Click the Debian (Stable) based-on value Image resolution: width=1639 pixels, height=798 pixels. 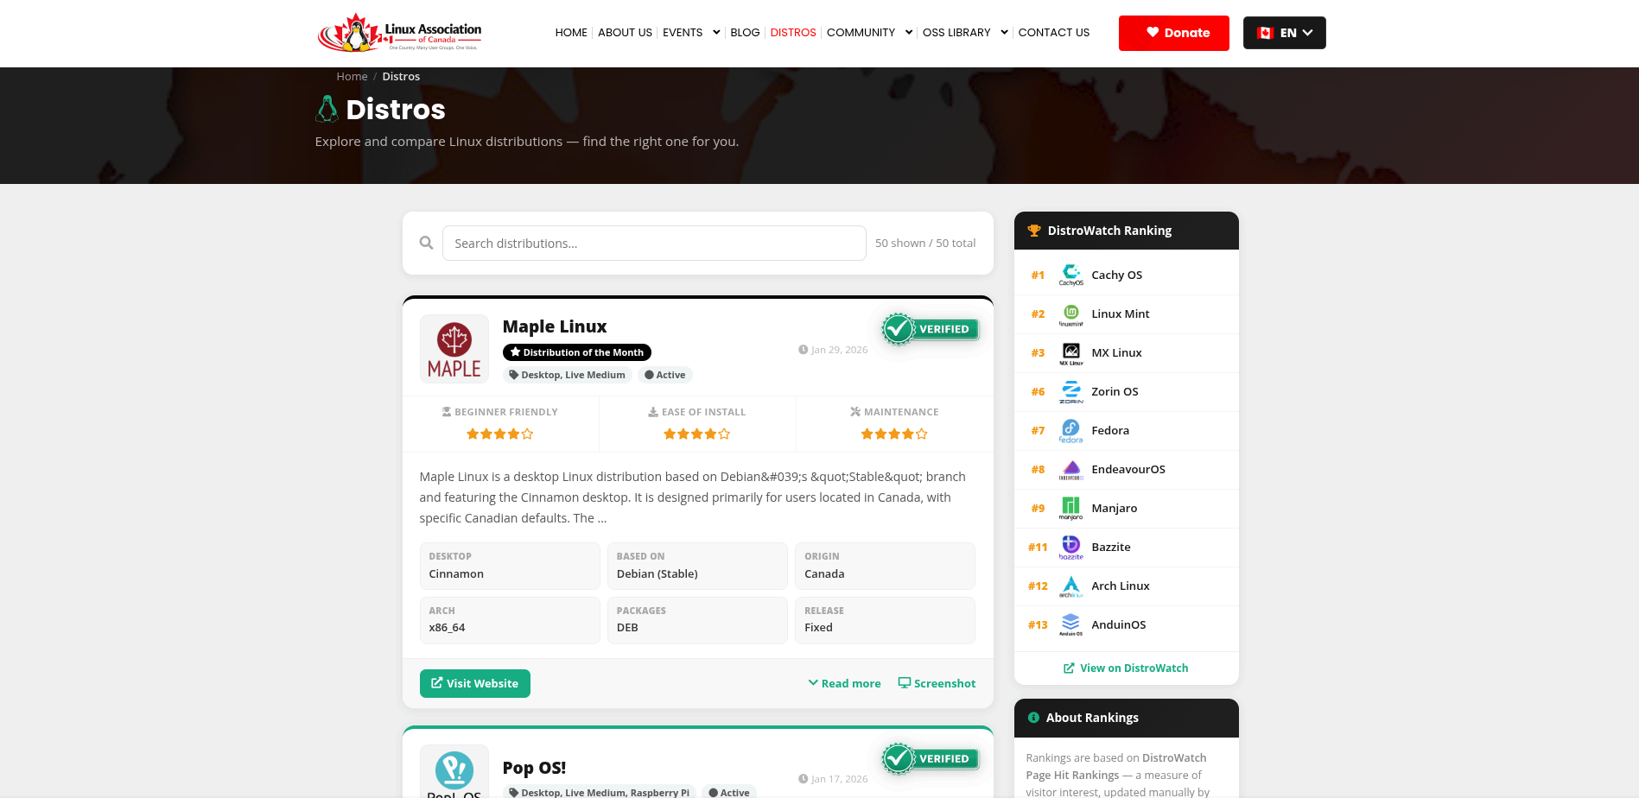[x=658, y=573]
